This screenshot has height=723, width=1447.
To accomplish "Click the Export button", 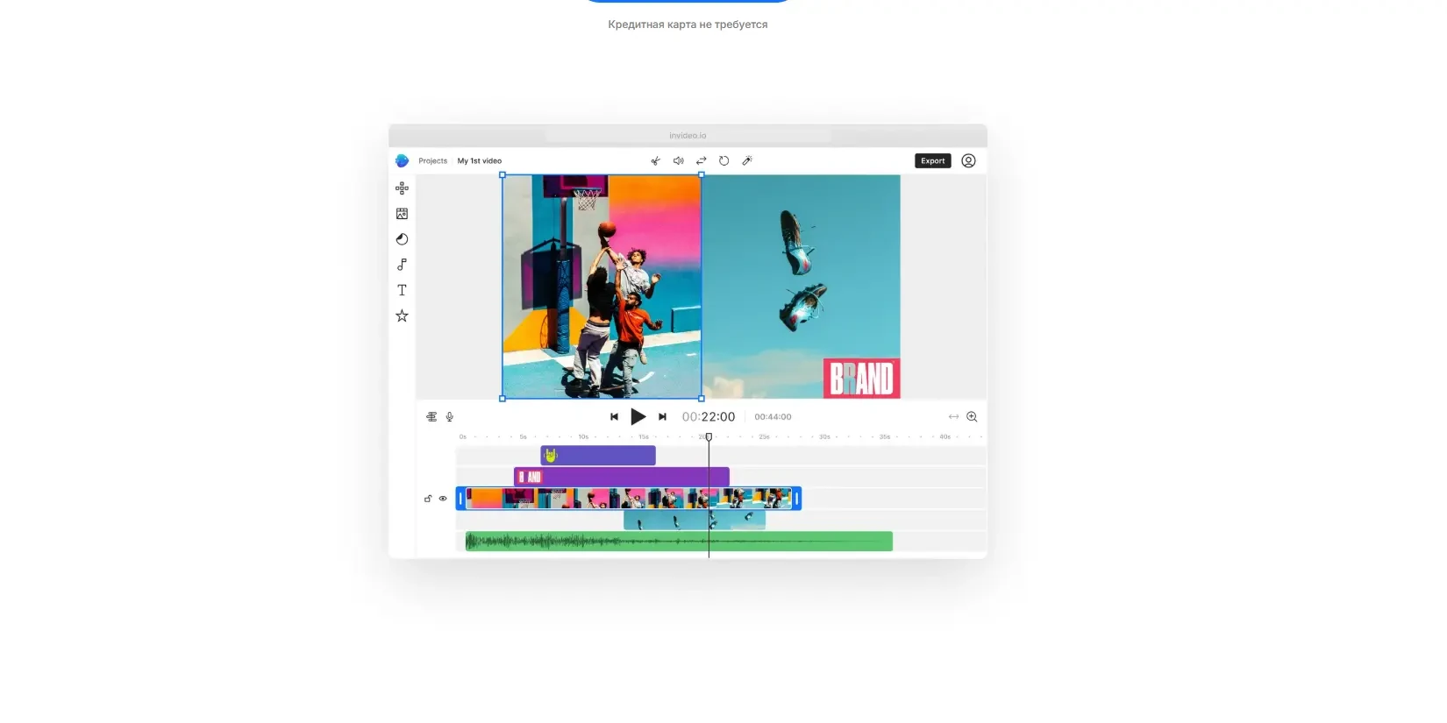I will (x=933, y=161).
